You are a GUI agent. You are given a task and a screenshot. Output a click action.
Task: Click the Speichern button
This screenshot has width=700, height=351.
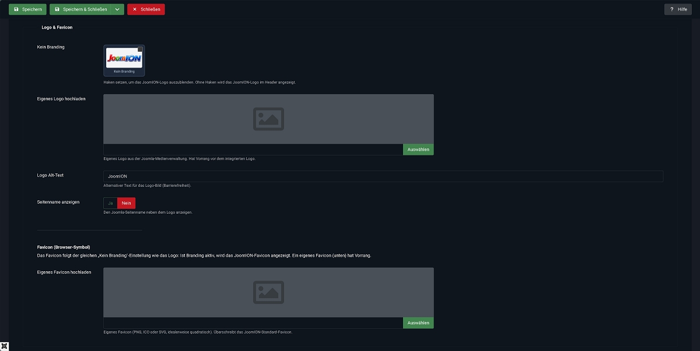click(27, 9)
